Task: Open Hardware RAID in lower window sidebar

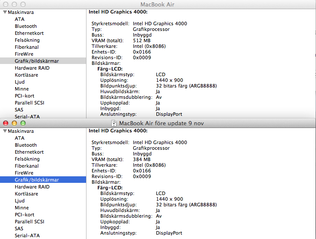Action: [x=32, y=187]
